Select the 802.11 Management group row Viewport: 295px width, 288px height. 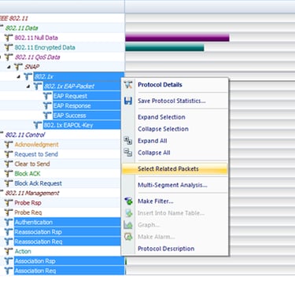[32, 193]
